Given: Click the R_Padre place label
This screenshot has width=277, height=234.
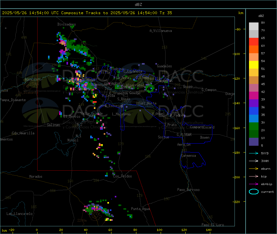Looking at the screenshot, I should tap(176, 115).
